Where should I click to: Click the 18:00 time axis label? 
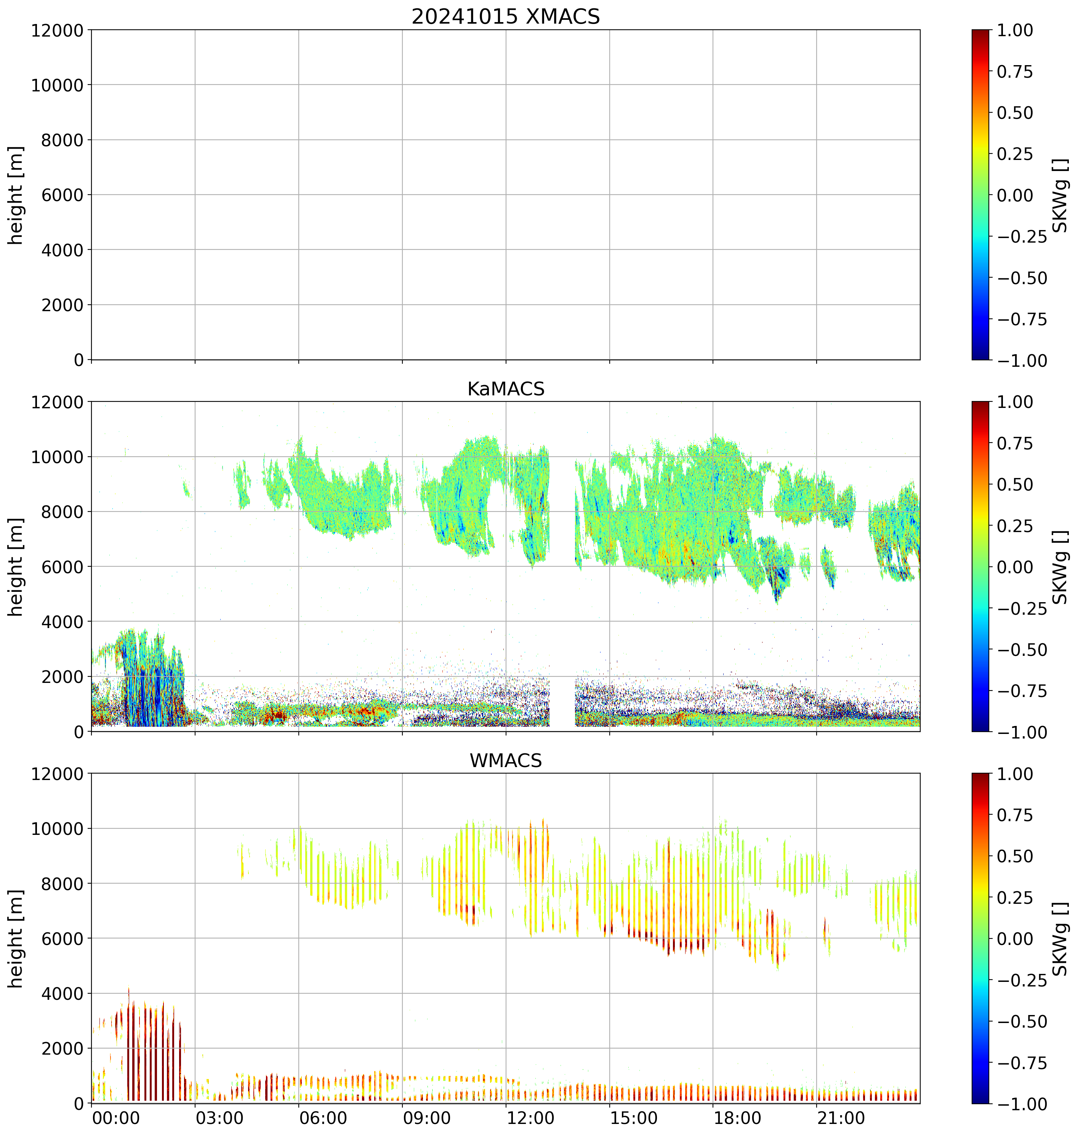pyautogui.click(x=737, y=1118)
